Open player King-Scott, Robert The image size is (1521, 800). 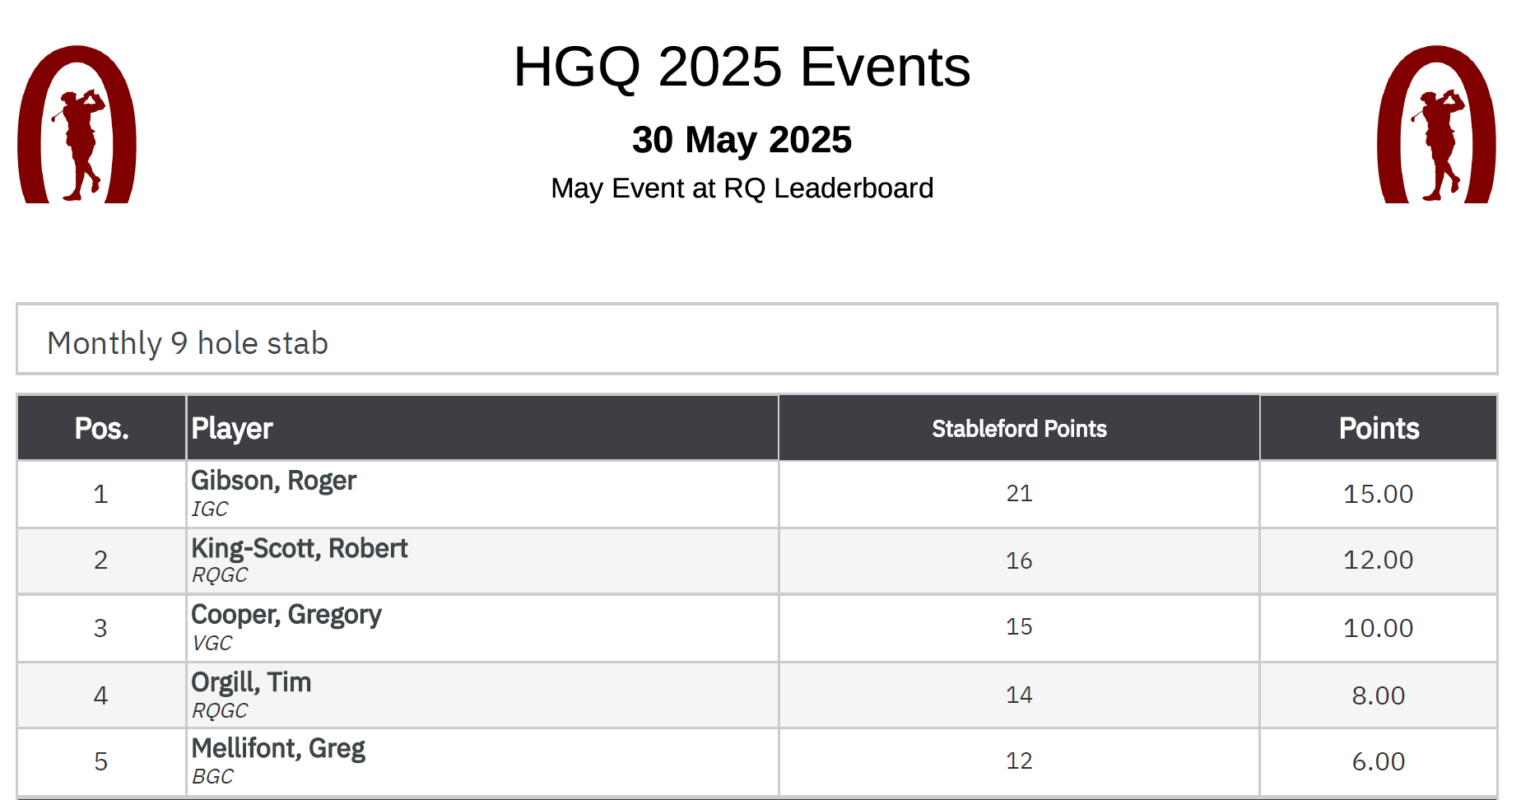tap(300, 548)
